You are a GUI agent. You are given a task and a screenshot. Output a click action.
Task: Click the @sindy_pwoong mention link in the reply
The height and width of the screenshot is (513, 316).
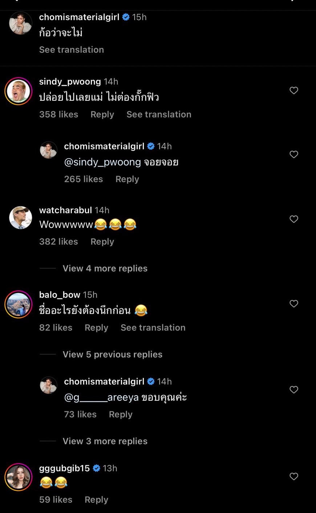click(x=103, y=162)
